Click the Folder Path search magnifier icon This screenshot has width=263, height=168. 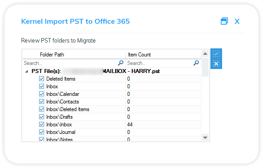120,63
